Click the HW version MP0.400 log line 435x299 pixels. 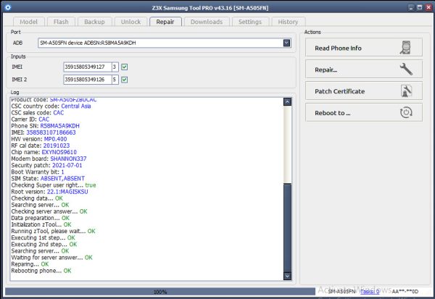[x=39, y=139]
